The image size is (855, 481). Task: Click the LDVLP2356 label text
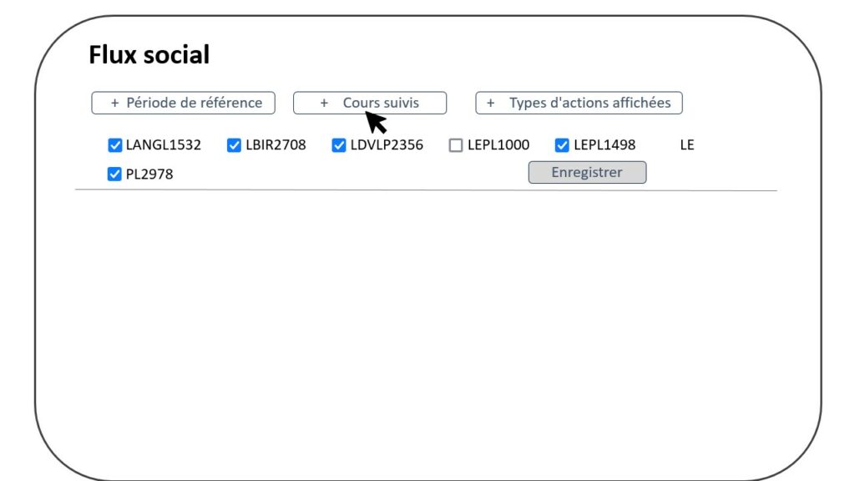(387, 145)
